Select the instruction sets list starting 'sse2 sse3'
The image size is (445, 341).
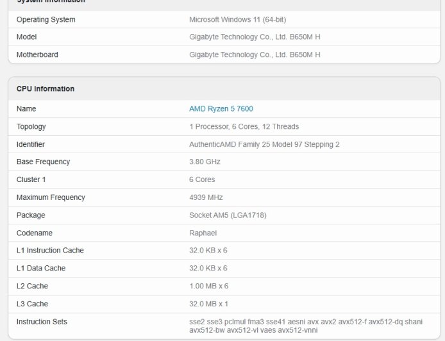[x=306, y=326]
